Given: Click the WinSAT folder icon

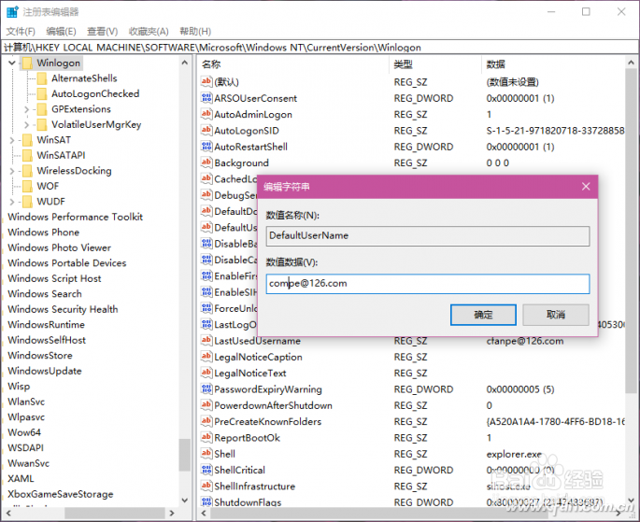Looking at the screenshot, I should click(27, 140).
